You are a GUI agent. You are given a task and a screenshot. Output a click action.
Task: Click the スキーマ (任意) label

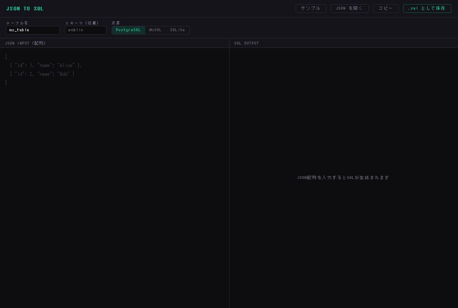(82, 23)
